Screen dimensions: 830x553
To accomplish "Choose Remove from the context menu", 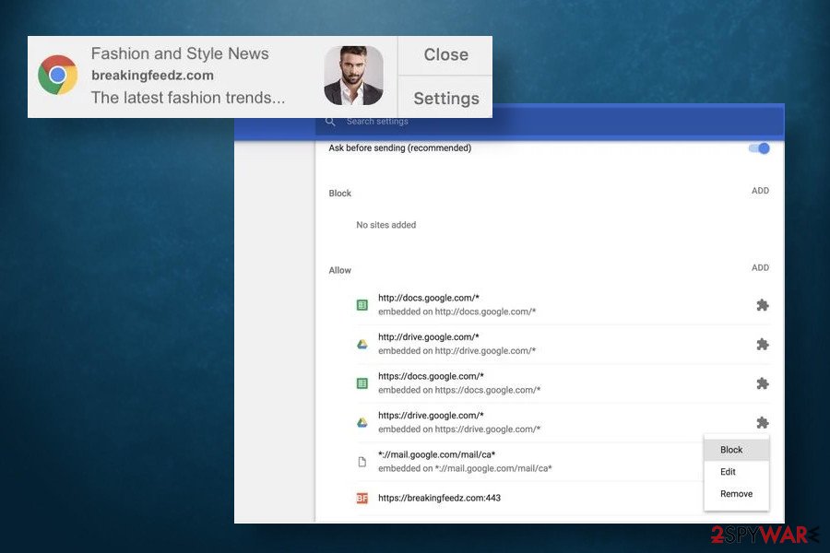I will [x=736, y=494].
